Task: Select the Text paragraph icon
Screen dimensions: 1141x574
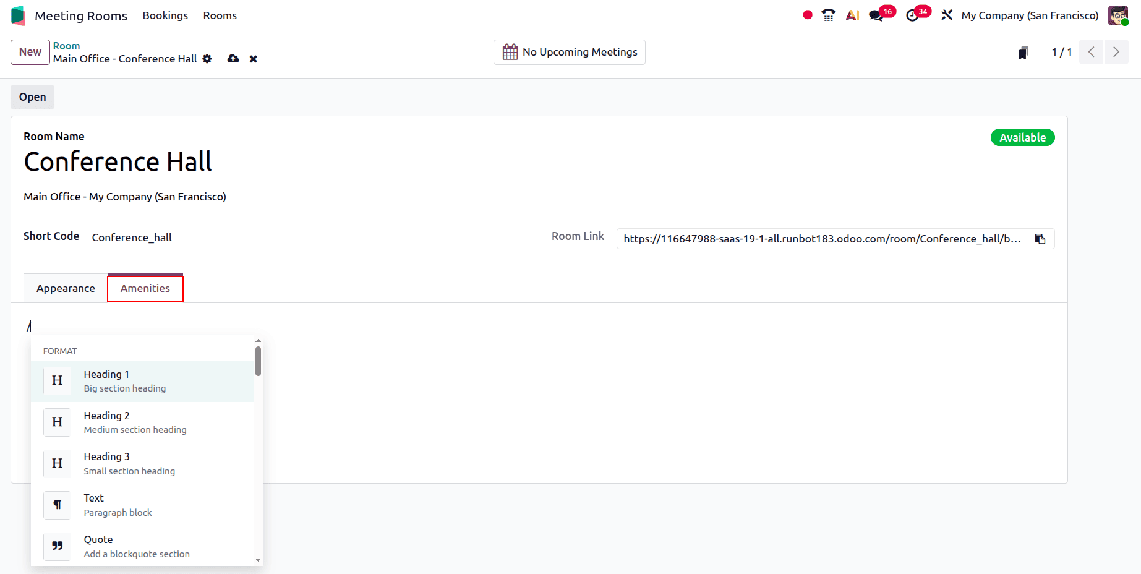Action: click(x=58, y=505)
